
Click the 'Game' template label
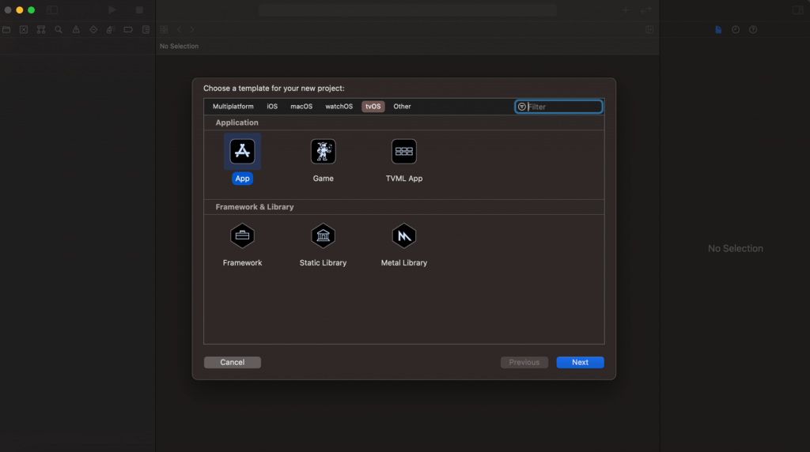(323, 179)
